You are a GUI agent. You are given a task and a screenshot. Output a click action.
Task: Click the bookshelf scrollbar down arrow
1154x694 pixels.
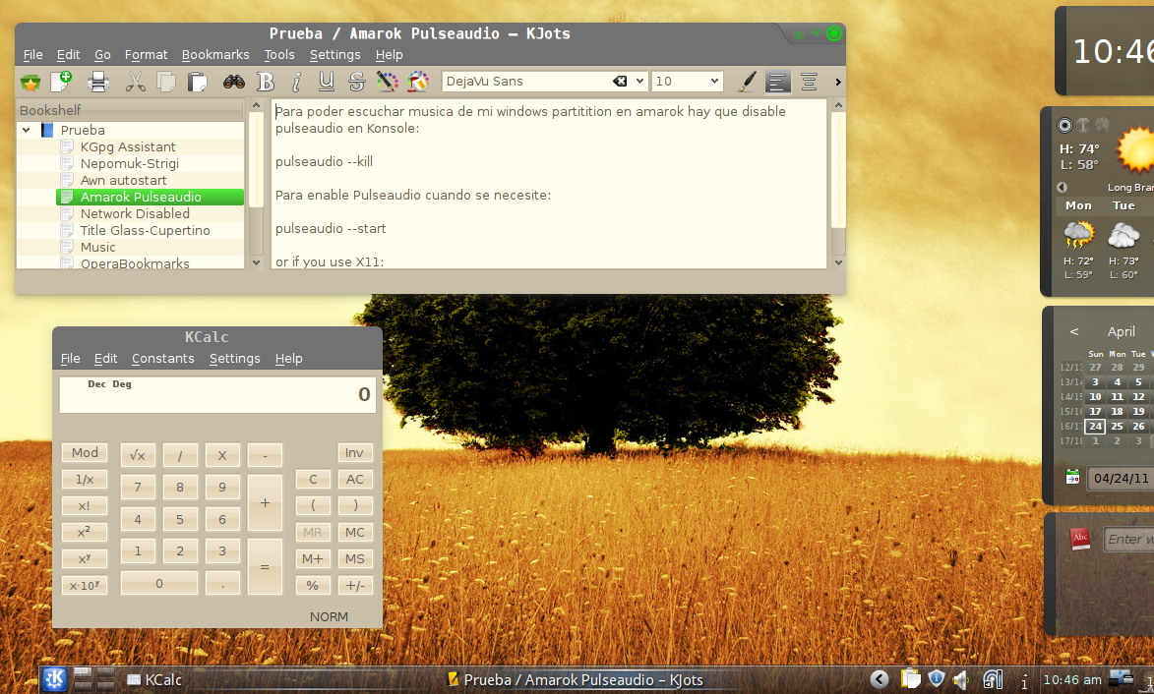pyautogui.click(x=256, y=262)
